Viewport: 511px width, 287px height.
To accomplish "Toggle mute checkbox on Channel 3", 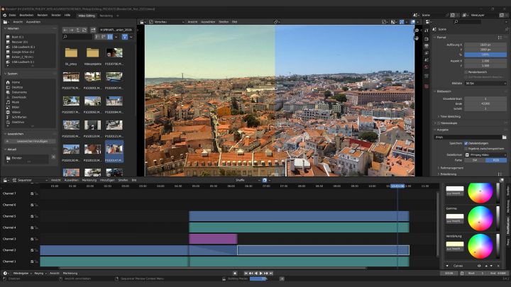I will click(x=32, y=239).
